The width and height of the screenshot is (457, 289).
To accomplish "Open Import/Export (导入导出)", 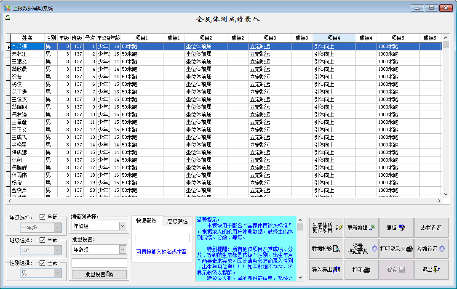I will 326,270.
